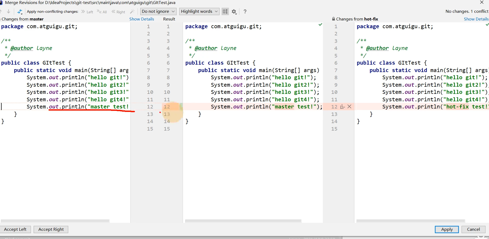Click 'public static void main' line in Result pane
489x239 pixels.
pos(259,70)
